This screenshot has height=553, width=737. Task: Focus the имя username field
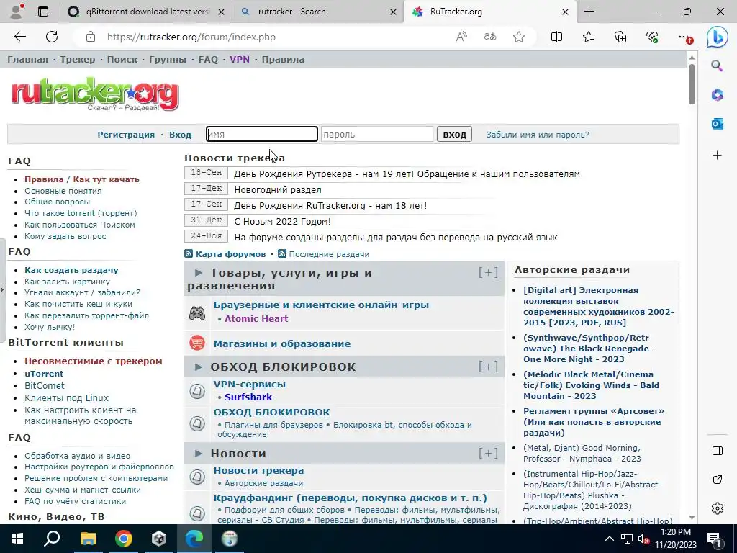pos(262,134)
